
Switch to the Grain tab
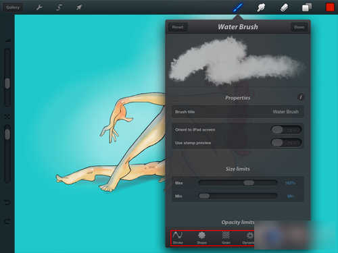pyautogui.click(x=226, y=238)
